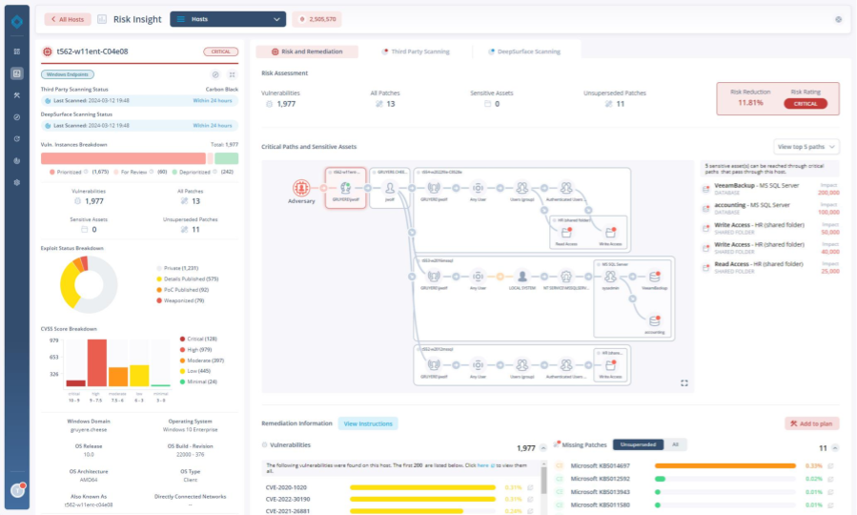Screen dimensions: 857x515
Task: Click the Details Published (575) legend entry
Action: click(188, 279)
